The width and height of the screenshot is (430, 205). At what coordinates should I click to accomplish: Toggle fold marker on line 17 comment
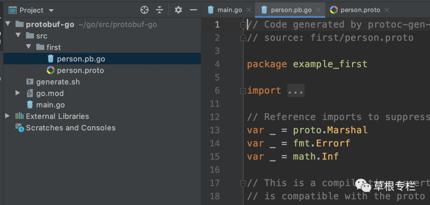(243, 184)
